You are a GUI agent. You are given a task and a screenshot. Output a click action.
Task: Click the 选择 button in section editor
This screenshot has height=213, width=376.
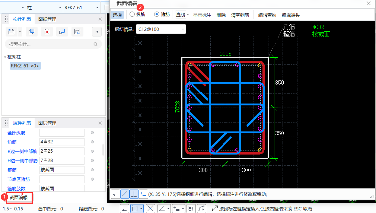(x=117, y=15)
